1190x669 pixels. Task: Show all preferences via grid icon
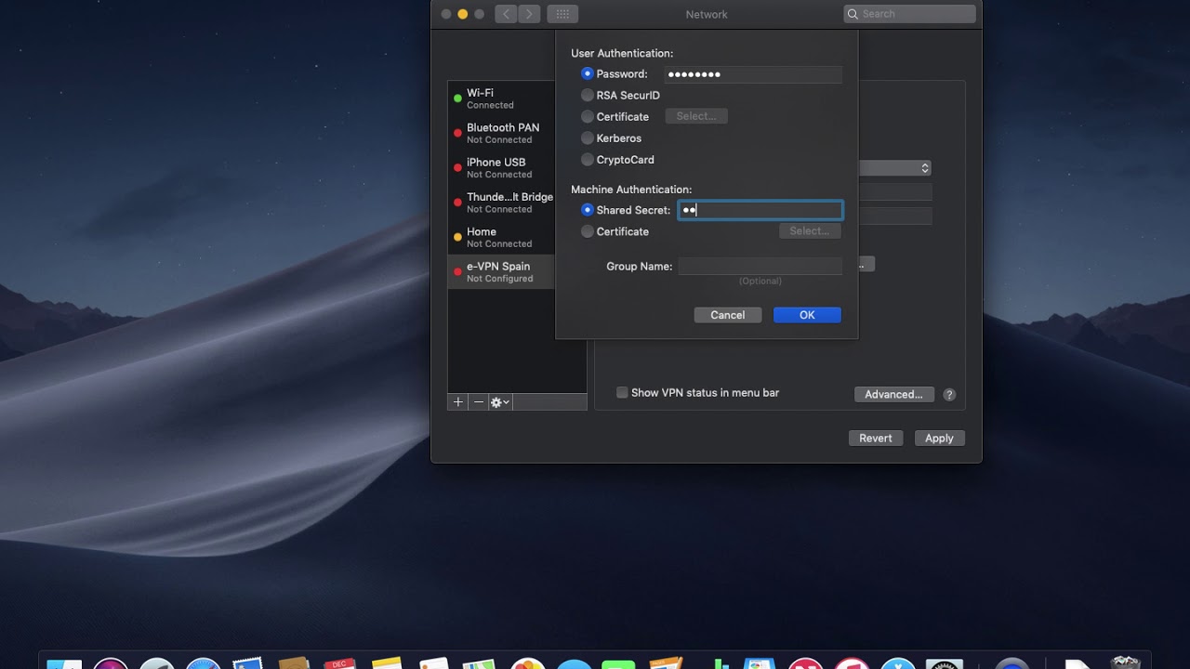pyautogui.click(x=562, y=14)
